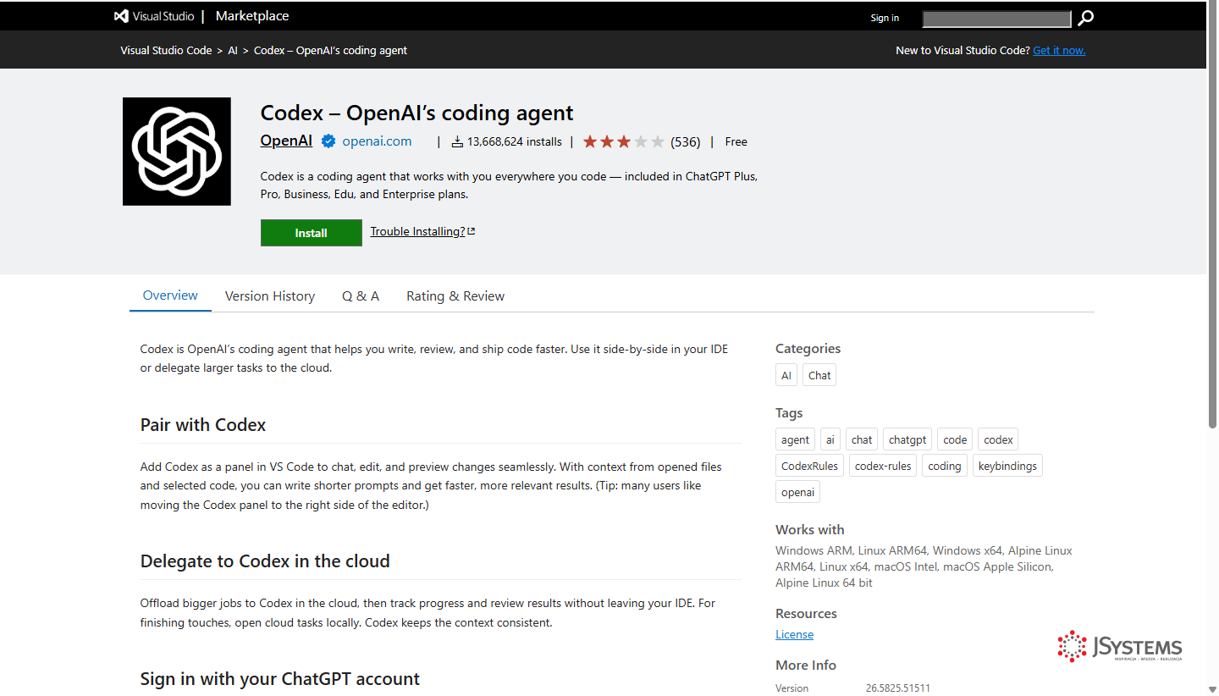Click the 'Resources' heading
Image resolution: width=1219 pixels, height=696 pixels.
tap(806, 614)
